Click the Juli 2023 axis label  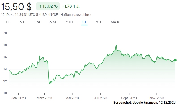(x=101, y=98)
